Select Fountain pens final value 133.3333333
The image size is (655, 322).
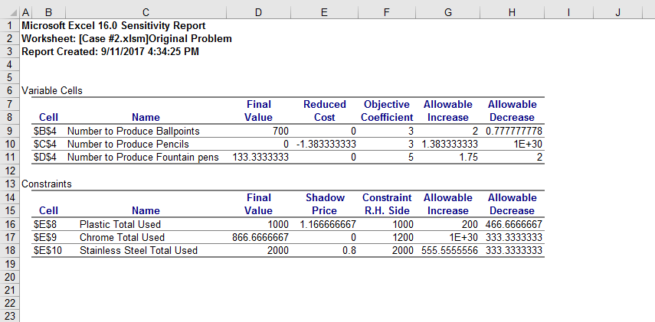pyautogui.click(x=260, y=158)
